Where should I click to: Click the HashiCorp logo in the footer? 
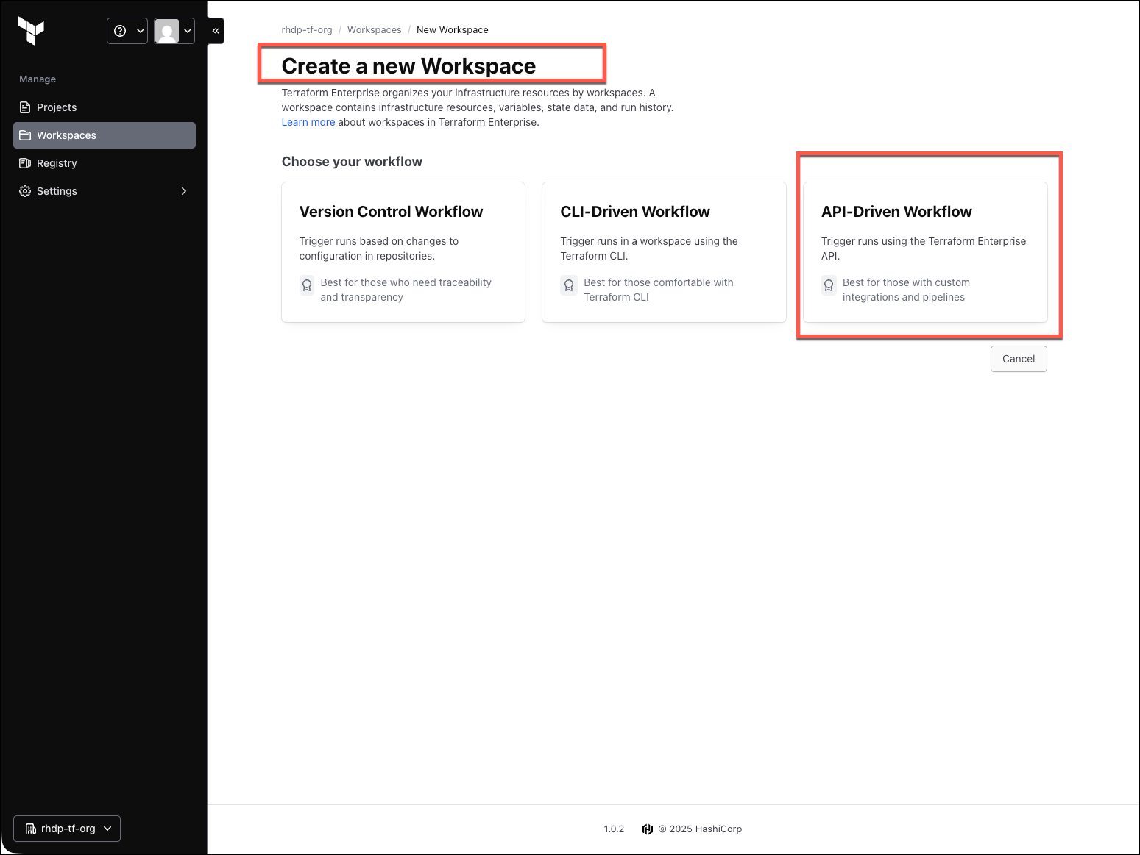point(648,829)
